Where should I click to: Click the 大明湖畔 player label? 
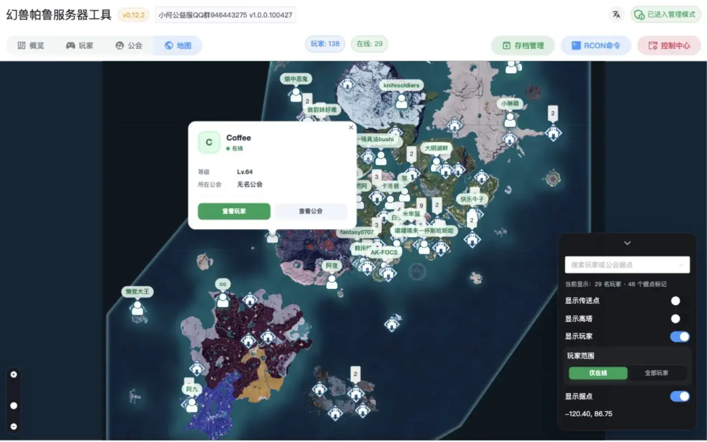436,148
